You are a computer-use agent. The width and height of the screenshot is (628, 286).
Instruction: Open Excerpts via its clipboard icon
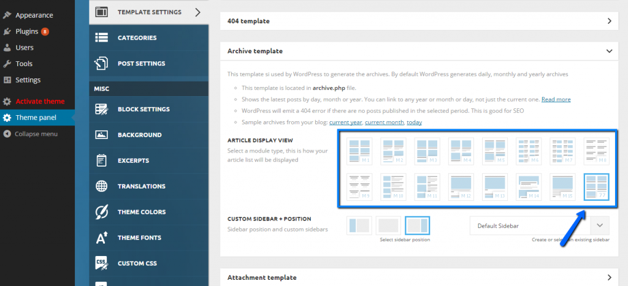coord(102,160)
